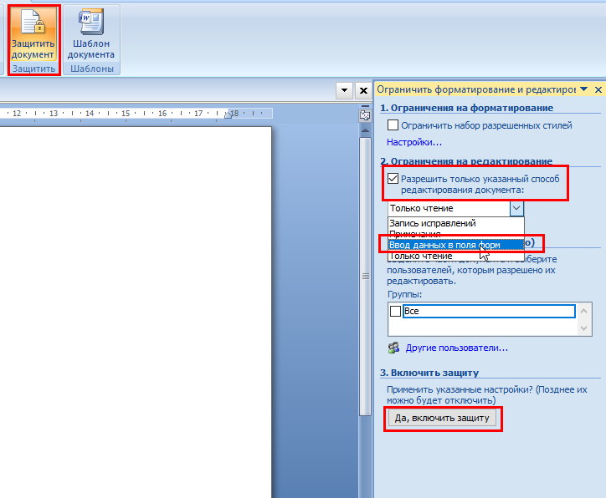Toggle Разрешить только указанный способ редактирования checkbox
606x498 pixels.
[393, 178]
